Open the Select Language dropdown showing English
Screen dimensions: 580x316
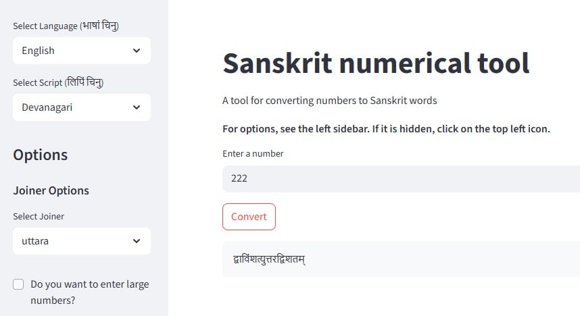(74, 51)
